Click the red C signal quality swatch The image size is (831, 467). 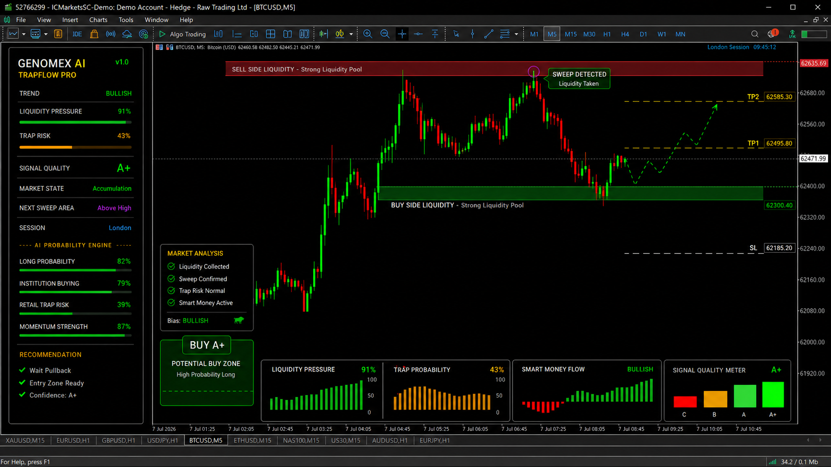point(685,401)
